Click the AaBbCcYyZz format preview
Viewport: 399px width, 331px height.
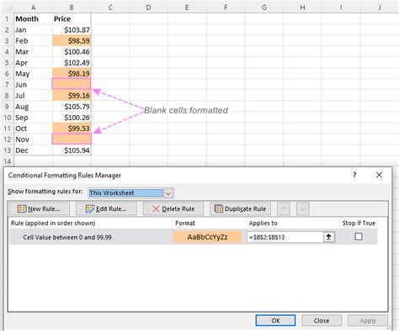pyautogui.click(x=208, y=237)
